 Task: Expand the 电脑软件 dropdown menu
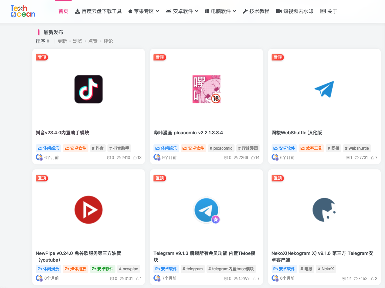pyautogui.click(x=221, y=11)
